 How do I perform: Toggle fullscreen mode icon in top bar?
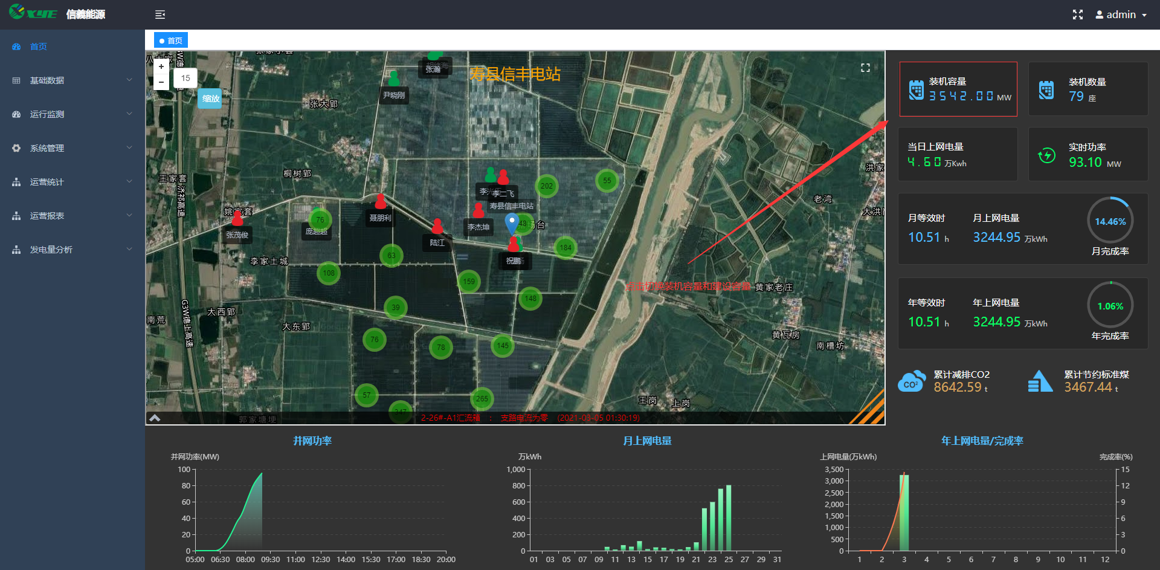pyautogui.click(x=1077, y=15)
